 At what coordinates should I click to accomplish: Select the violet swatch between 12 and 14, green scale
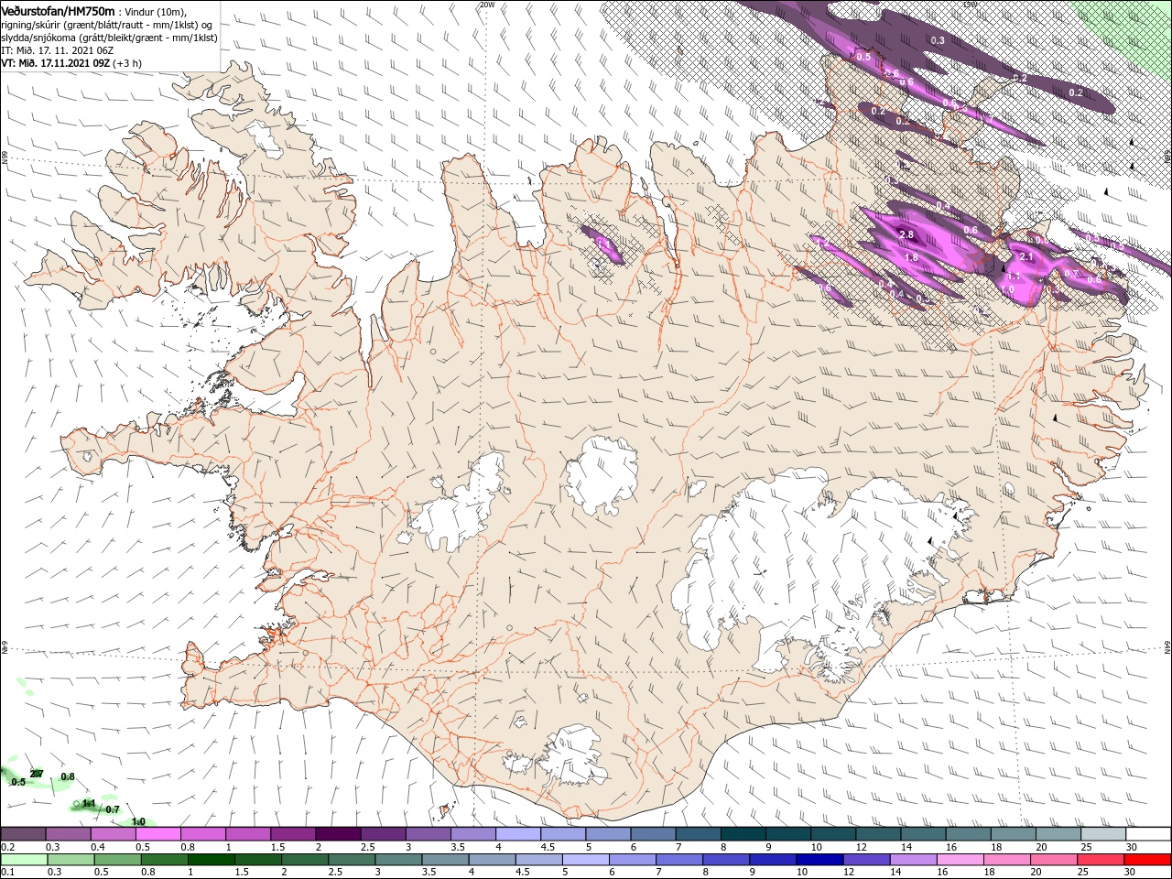point(865,860)
